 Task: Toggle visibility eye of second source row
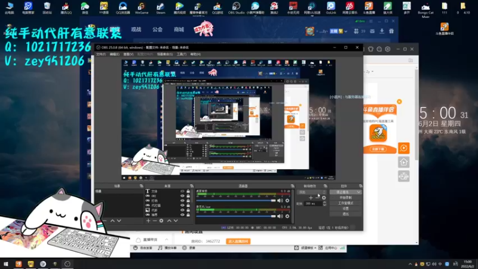coord(182,196)
